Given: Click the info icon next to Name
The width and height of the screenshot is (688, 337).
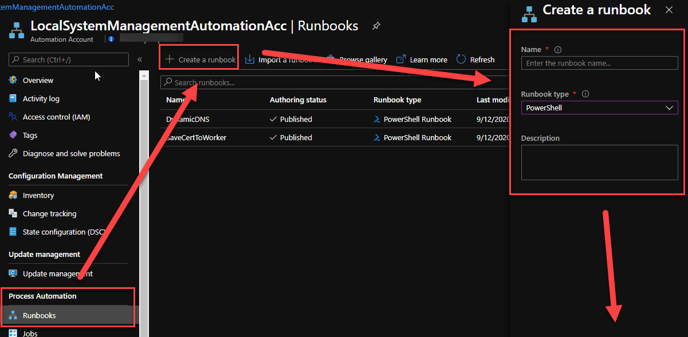Looking at the screenshot, I should point(558,50).
